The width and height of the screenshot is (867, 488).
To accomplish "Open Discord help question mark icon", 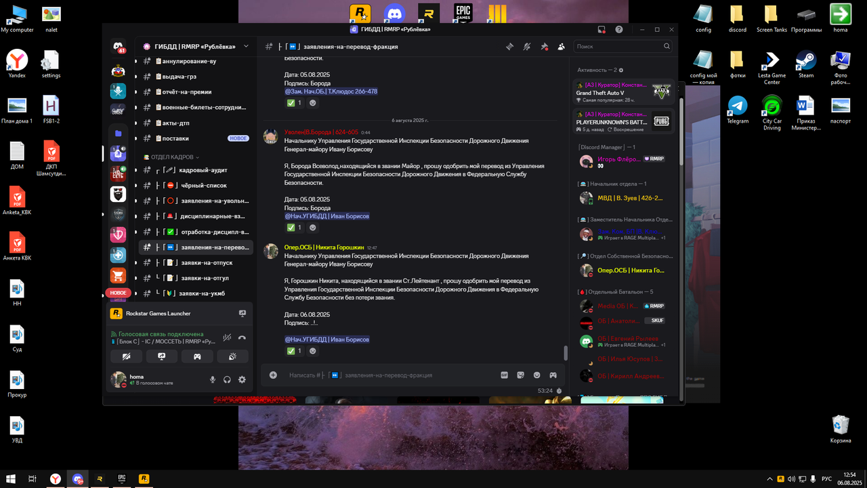I will (619, 30).
